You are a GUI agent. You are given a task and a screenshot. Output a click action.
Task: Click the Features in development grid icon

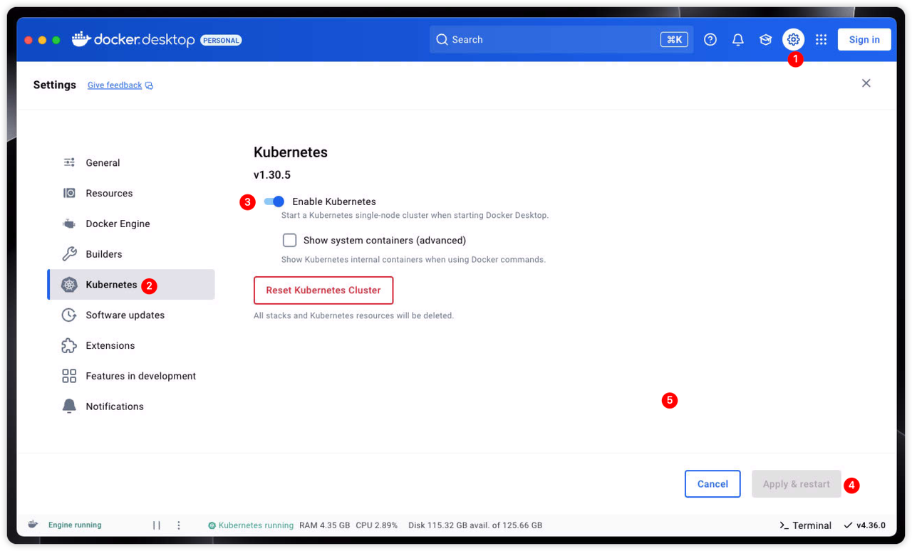click(69, 376)
